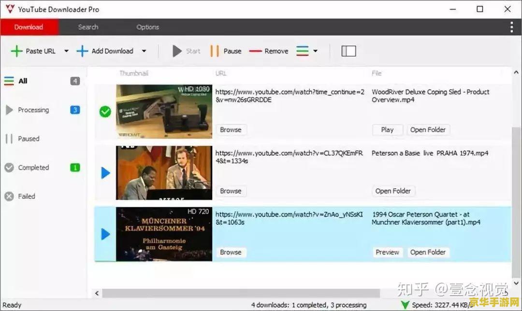Click the WoodRiver Coping Sled thumbnail
522x311 pixels.
coord(164,112)
